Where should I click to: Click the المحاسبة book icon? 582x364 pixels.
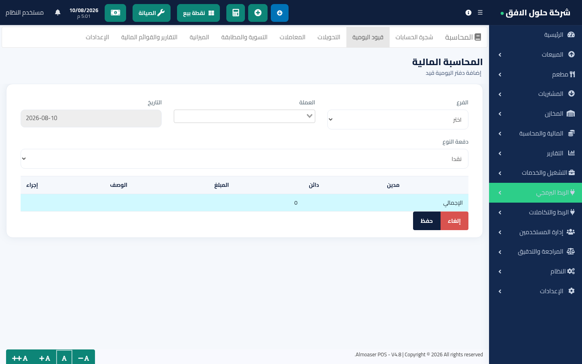478,37
